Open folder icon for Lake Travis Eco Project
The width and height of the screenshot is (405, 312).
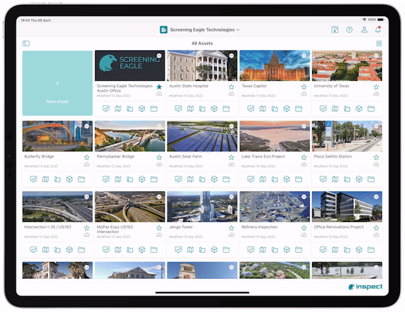pos(298,179)
